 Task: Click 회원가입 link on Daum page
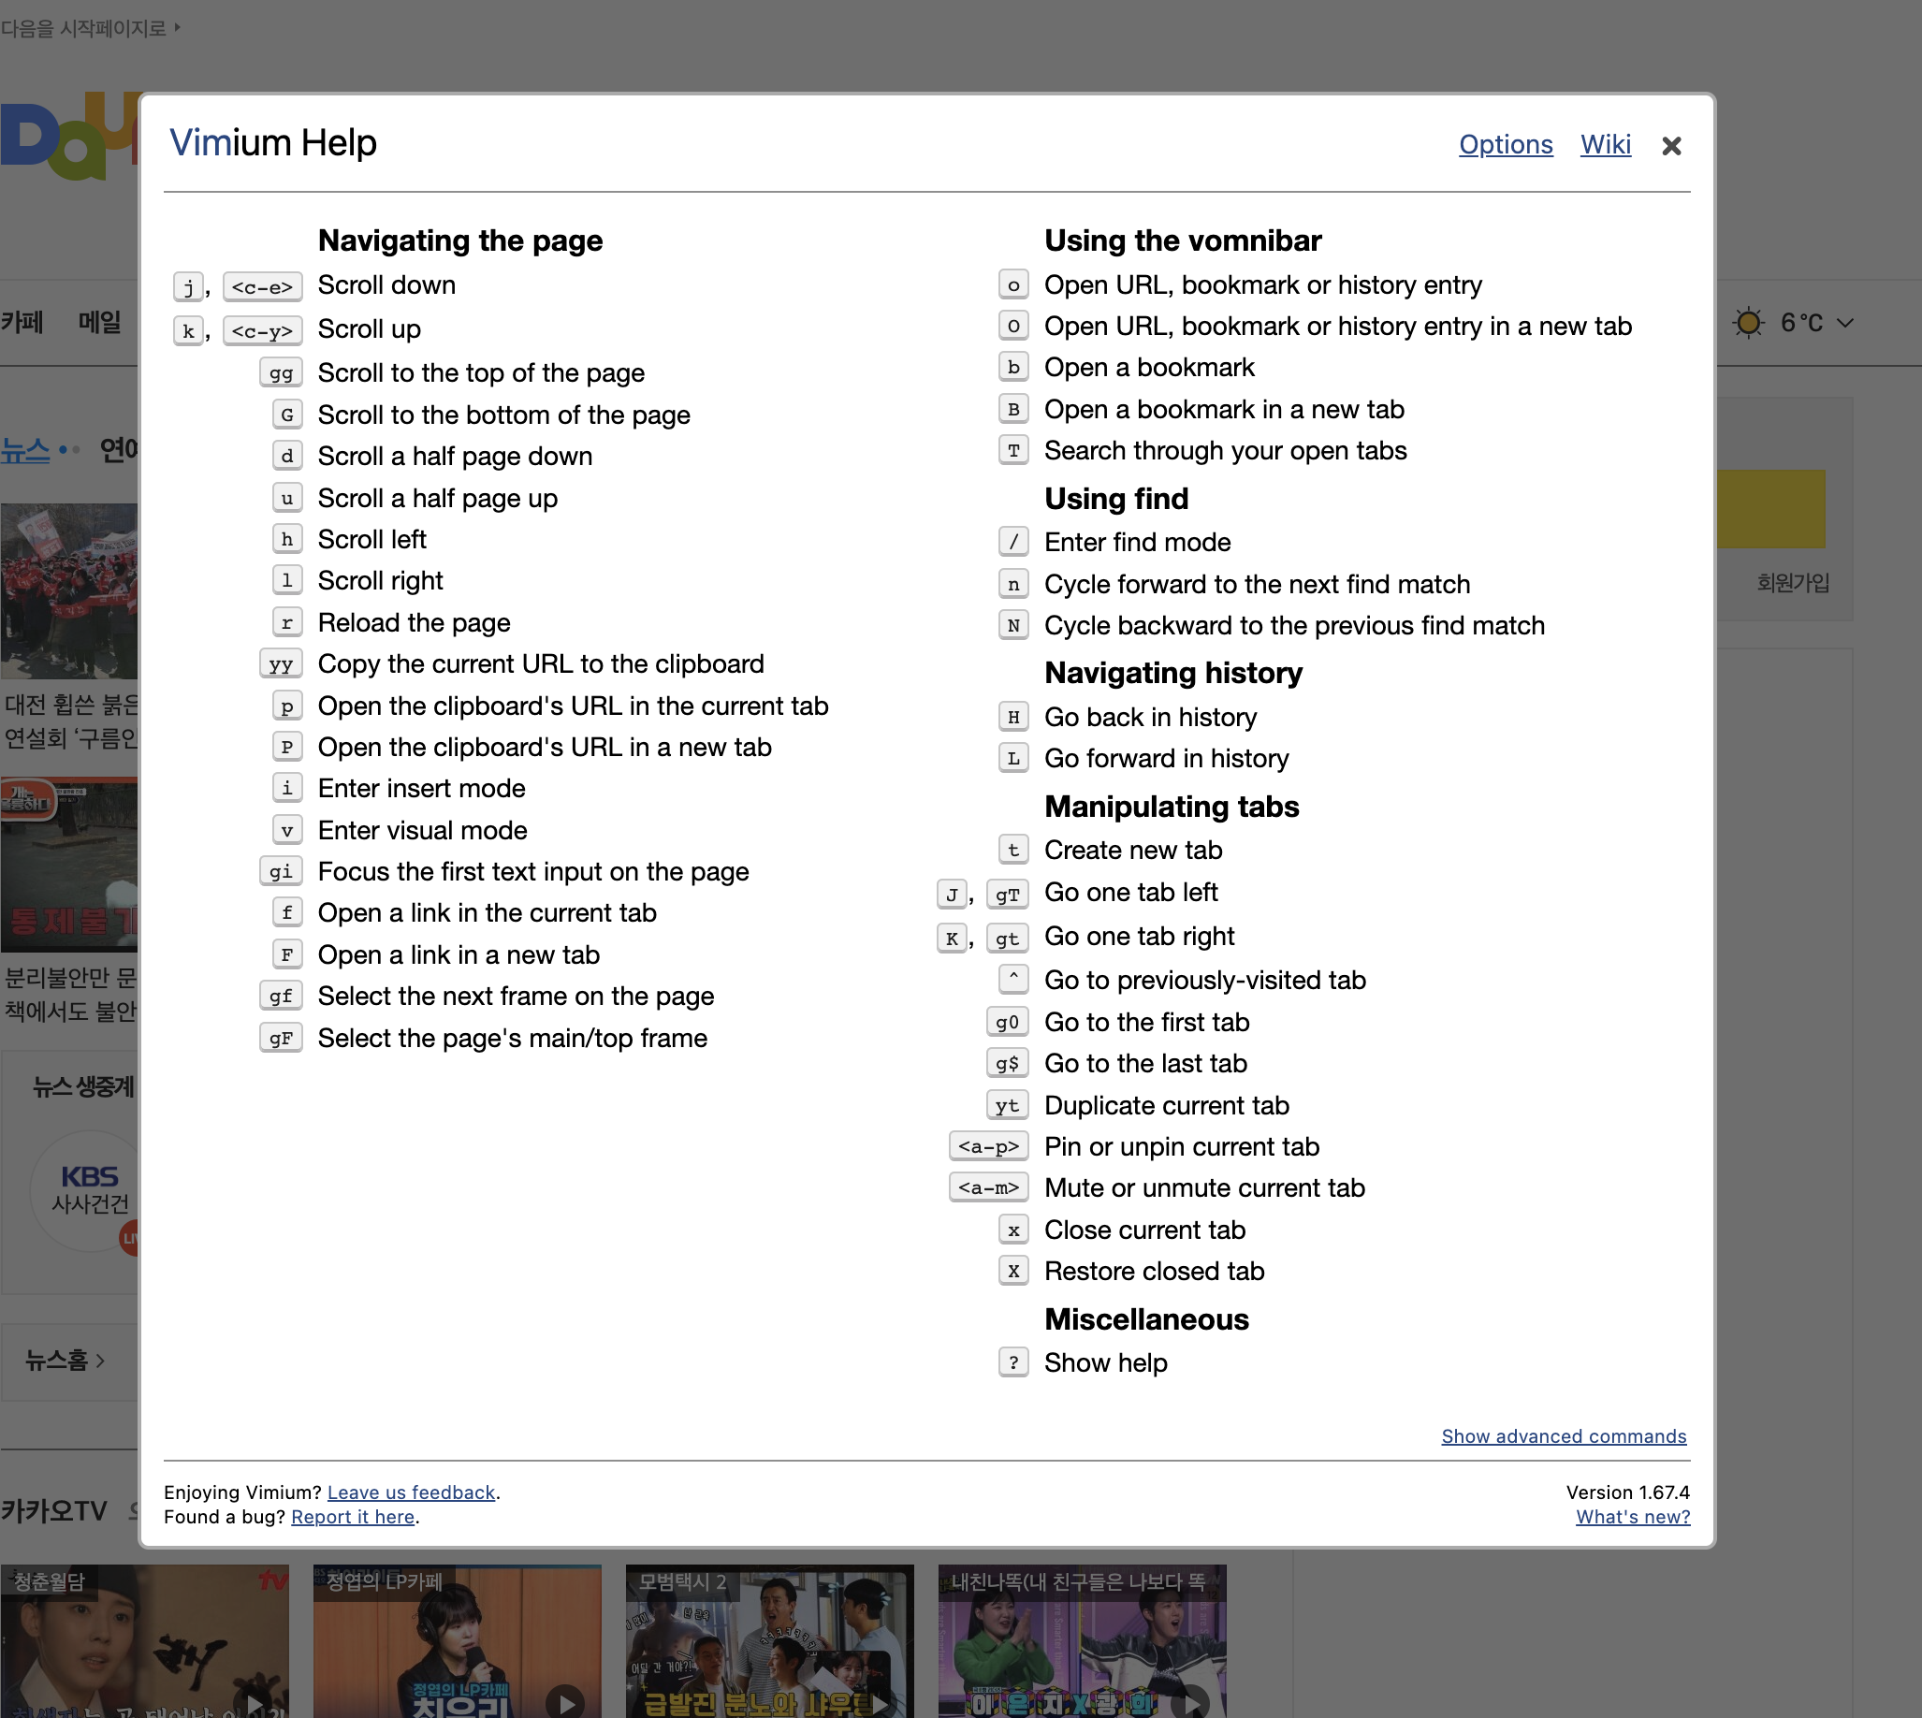click(x=1792, y=582)
